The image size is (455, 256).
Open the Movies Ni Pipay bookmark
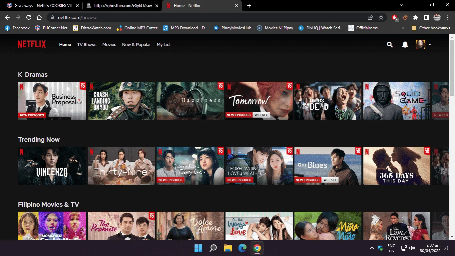point(275,28)
